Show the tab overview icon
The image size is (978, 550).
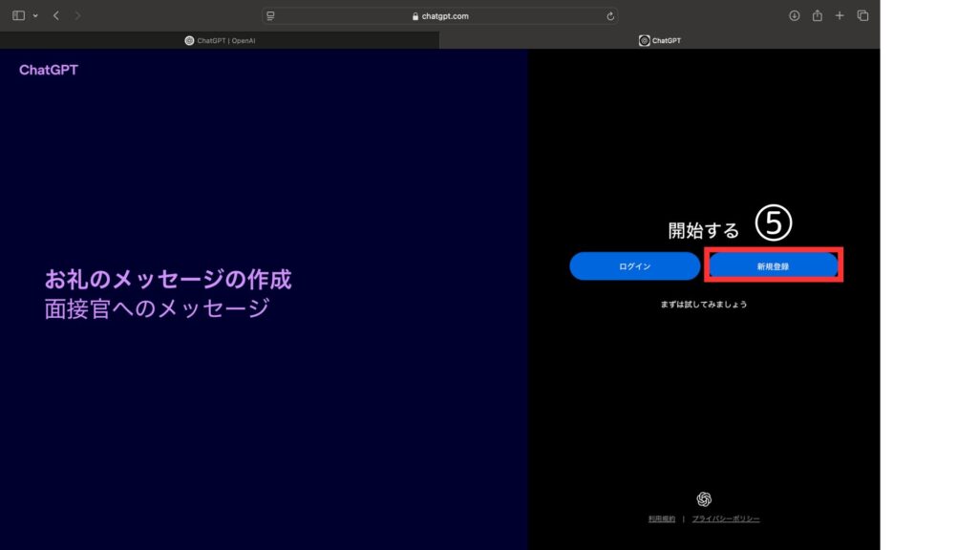coord(862,15)
